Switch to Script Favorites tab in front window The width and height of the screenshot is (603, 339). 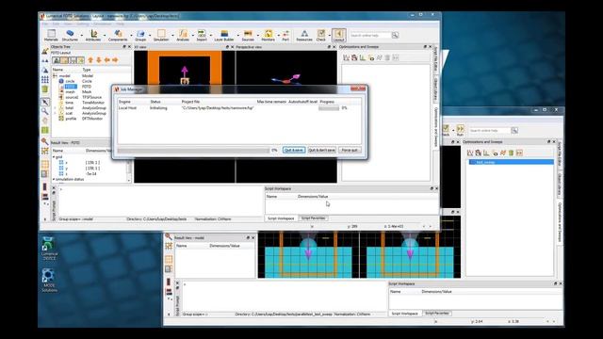(x=313, y=218)
